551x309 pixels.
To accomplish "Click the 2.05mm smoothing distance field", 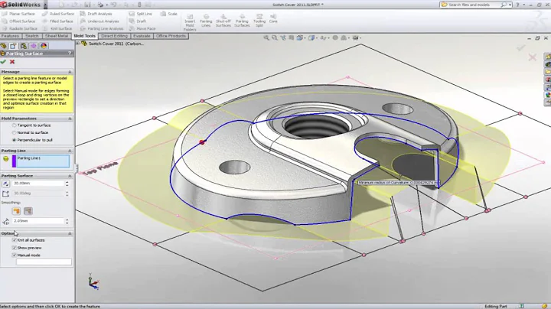I will point(38,221).
